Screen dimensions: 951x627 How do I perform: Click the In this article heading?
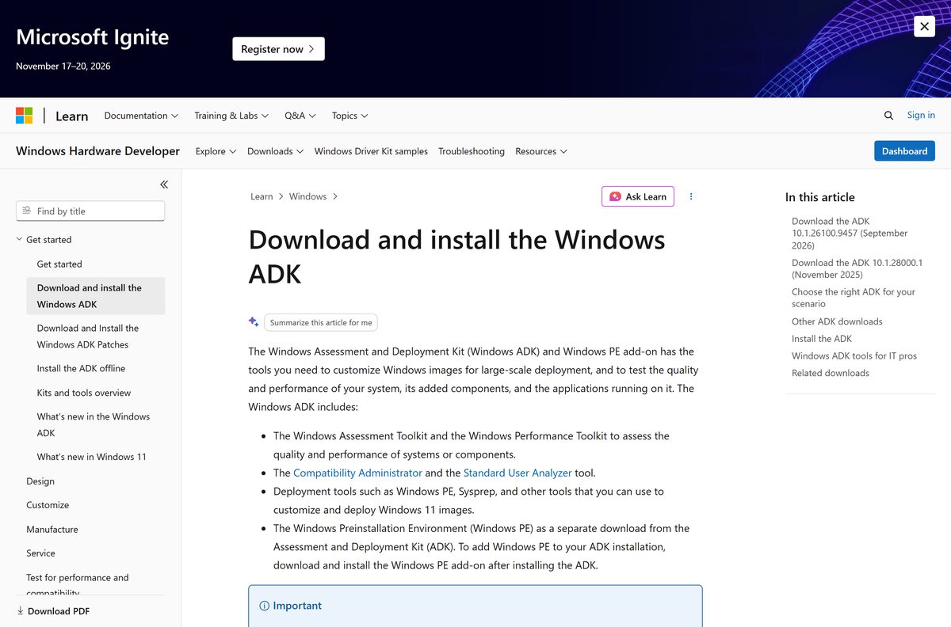pos(820,197)
